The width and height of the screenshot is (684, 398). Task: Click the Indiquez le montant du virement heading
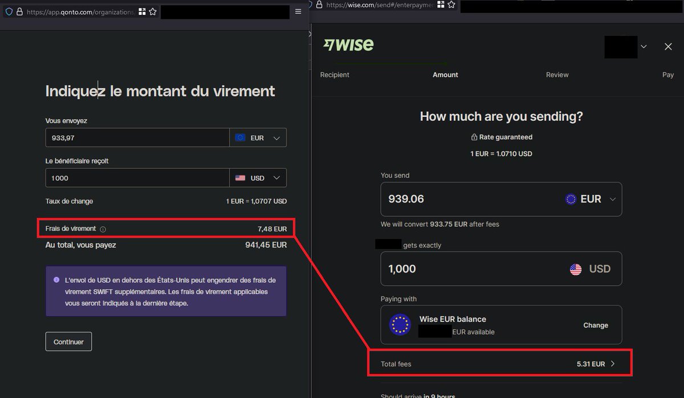(160, 91)
